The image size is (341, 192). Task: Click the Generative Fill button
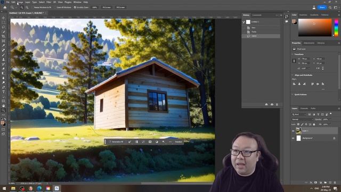tap(117, 142)
